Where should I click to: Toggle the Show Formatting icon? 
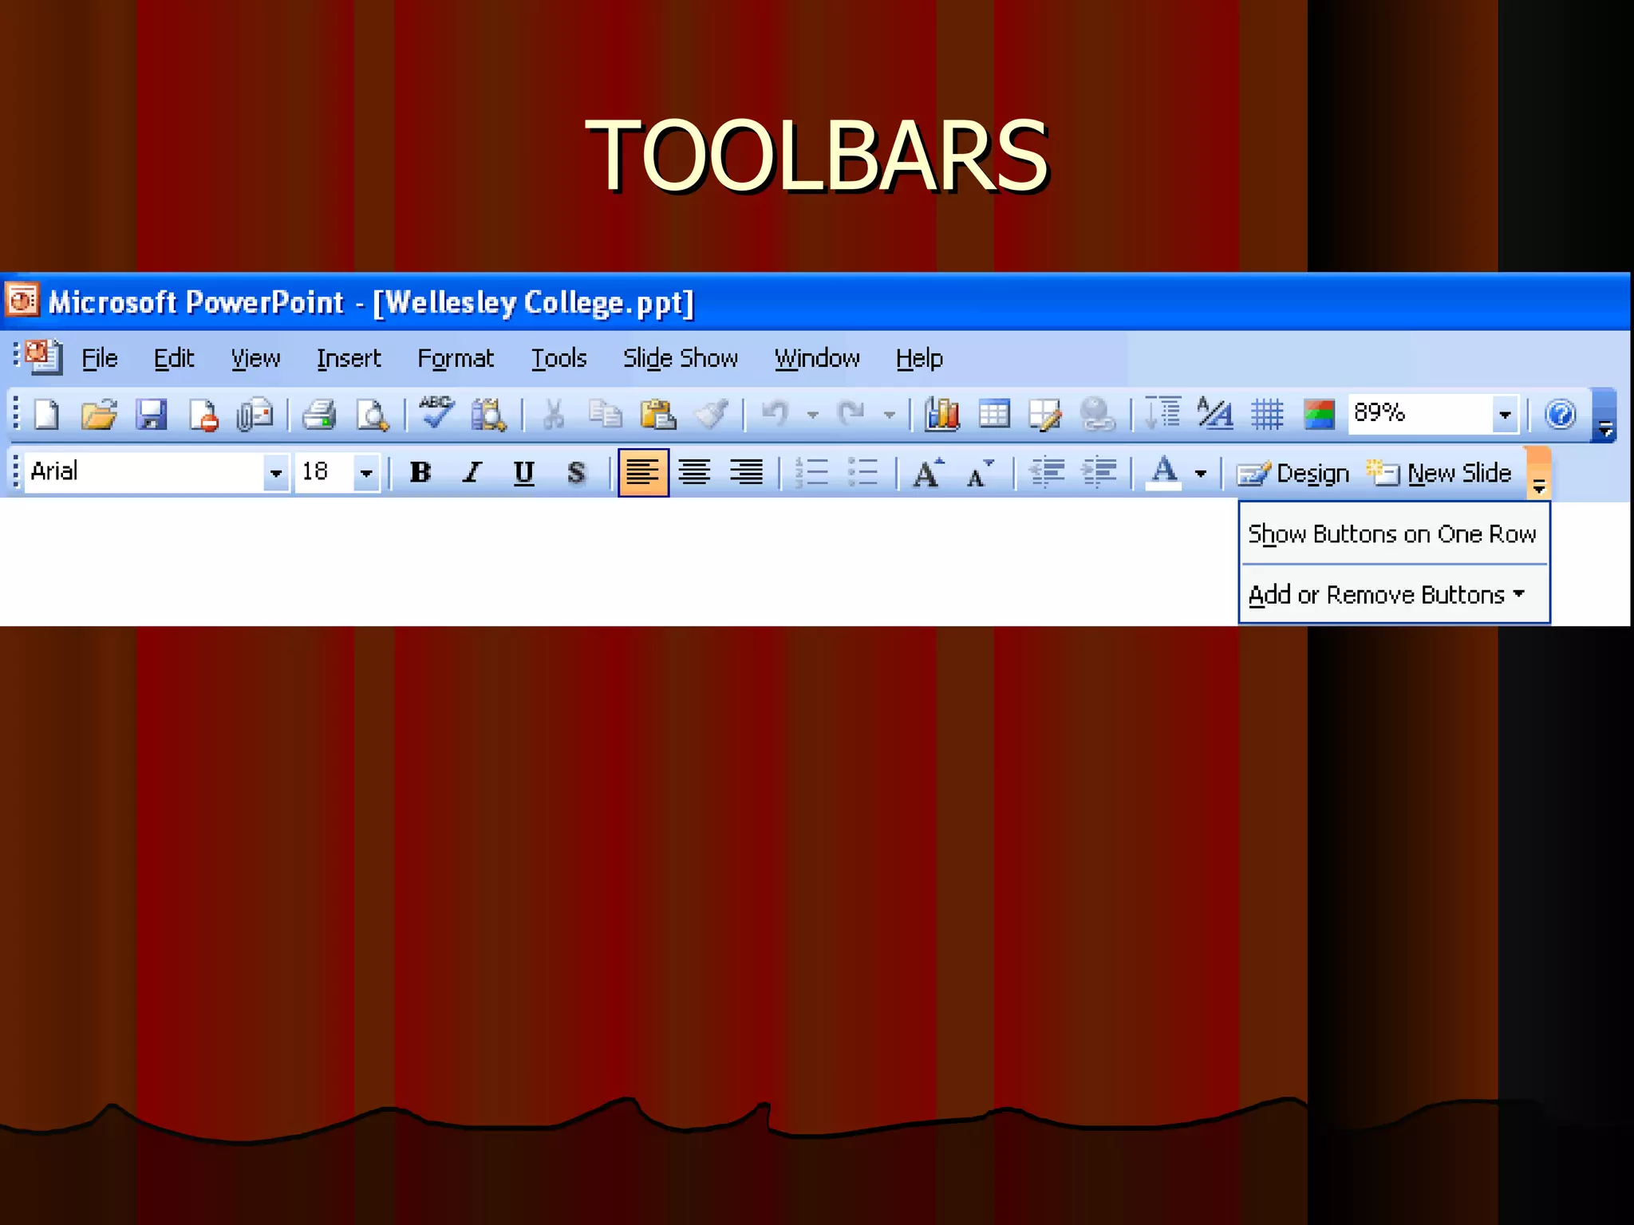pos(1215,413)
